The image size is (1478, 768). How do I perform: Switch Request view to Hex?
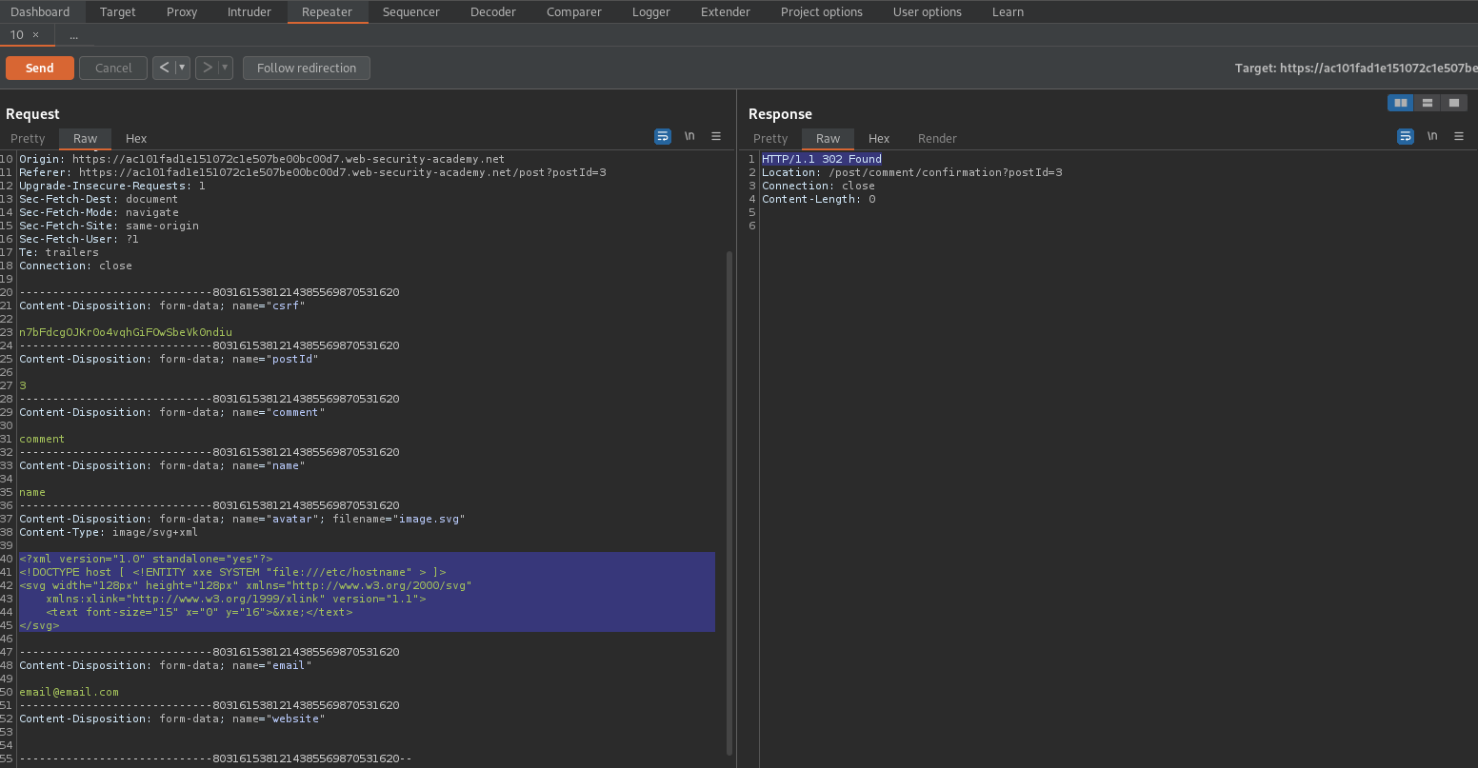[136, 138]
